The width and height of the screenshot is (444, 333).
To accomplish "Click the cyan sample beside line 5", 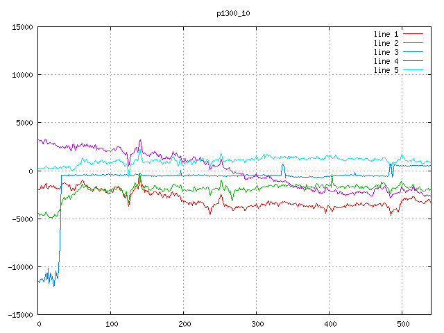I will [x=413, y=70].
